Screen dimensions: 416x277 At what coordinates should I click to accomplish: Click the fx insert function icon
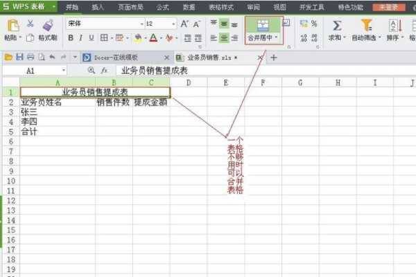pyautogui.click(x=104, y=71)
